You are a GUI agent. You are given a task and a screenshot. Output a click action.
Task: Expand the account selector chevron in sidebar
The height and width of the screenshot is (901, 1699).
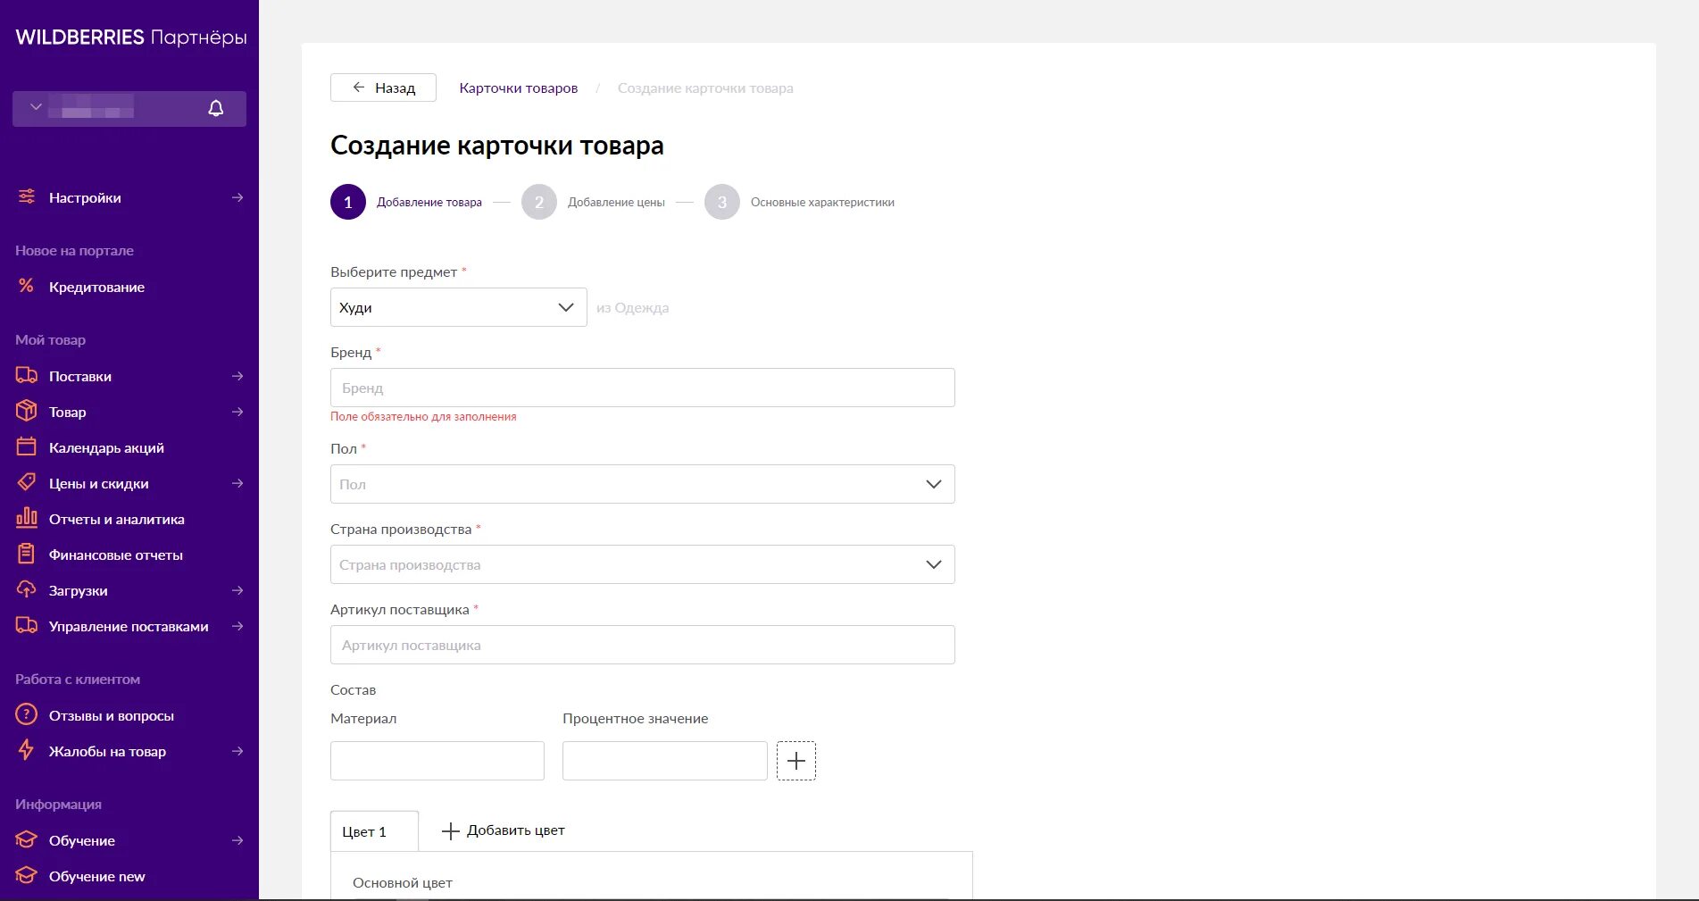(x=37, y=107)
